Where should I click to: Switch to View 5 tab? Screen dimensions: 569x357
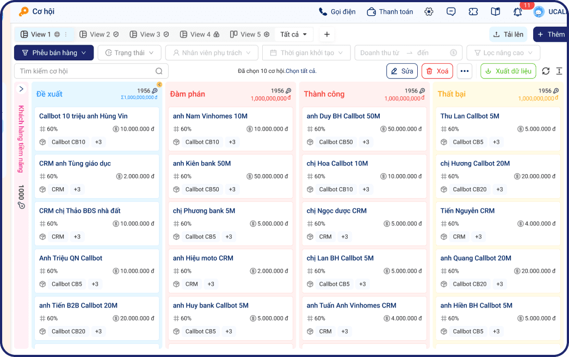tap(249, 34)
